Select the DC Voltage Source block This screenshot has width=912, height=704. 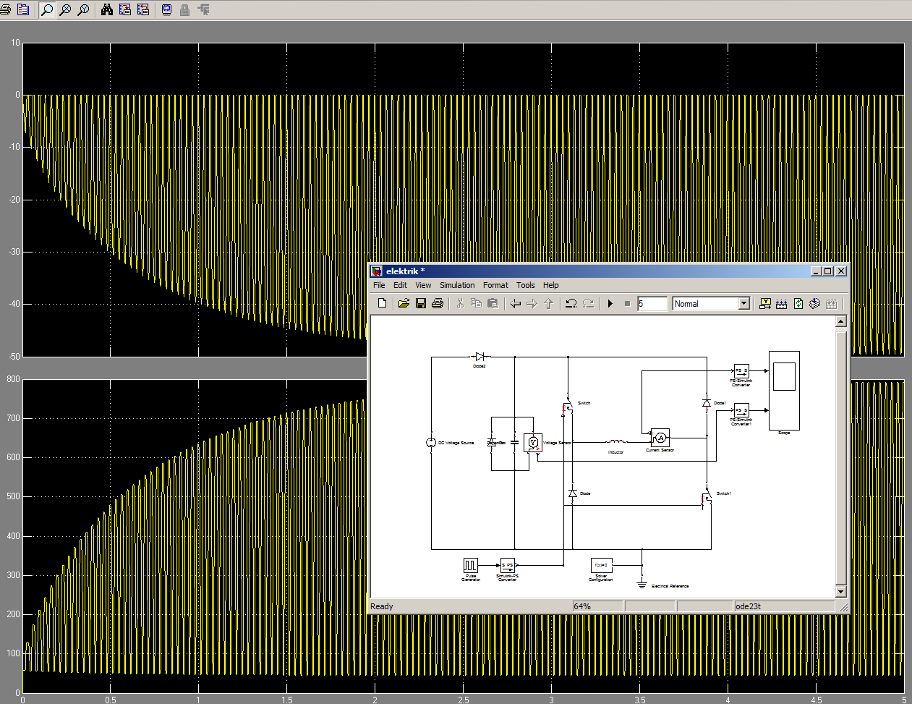tap(431, 442)
